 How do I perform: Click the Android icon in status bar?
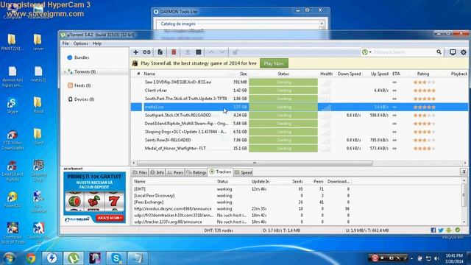coord(449,230)
